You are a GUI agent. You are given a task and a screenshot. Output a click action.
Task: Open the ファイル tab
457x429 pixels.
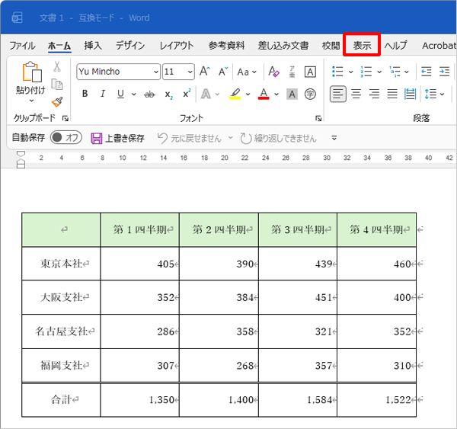point(22,46)
